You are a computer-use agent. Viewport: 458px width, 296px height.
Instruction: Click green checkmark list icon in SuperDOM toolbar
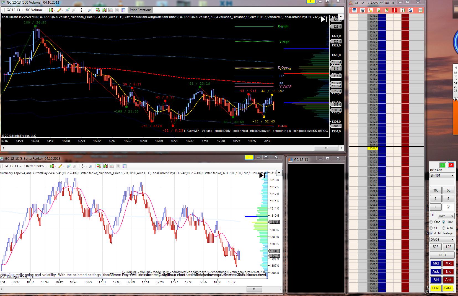(x=421, y=10)
